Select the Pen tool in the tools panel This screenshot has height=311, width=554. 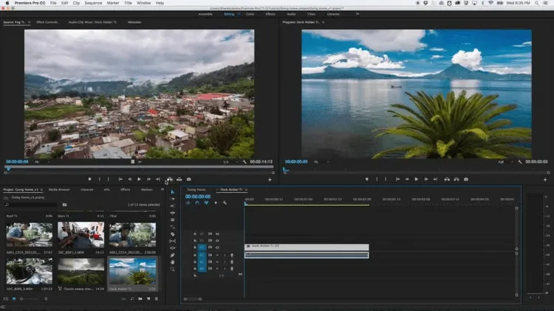click(x=173, y=255)
